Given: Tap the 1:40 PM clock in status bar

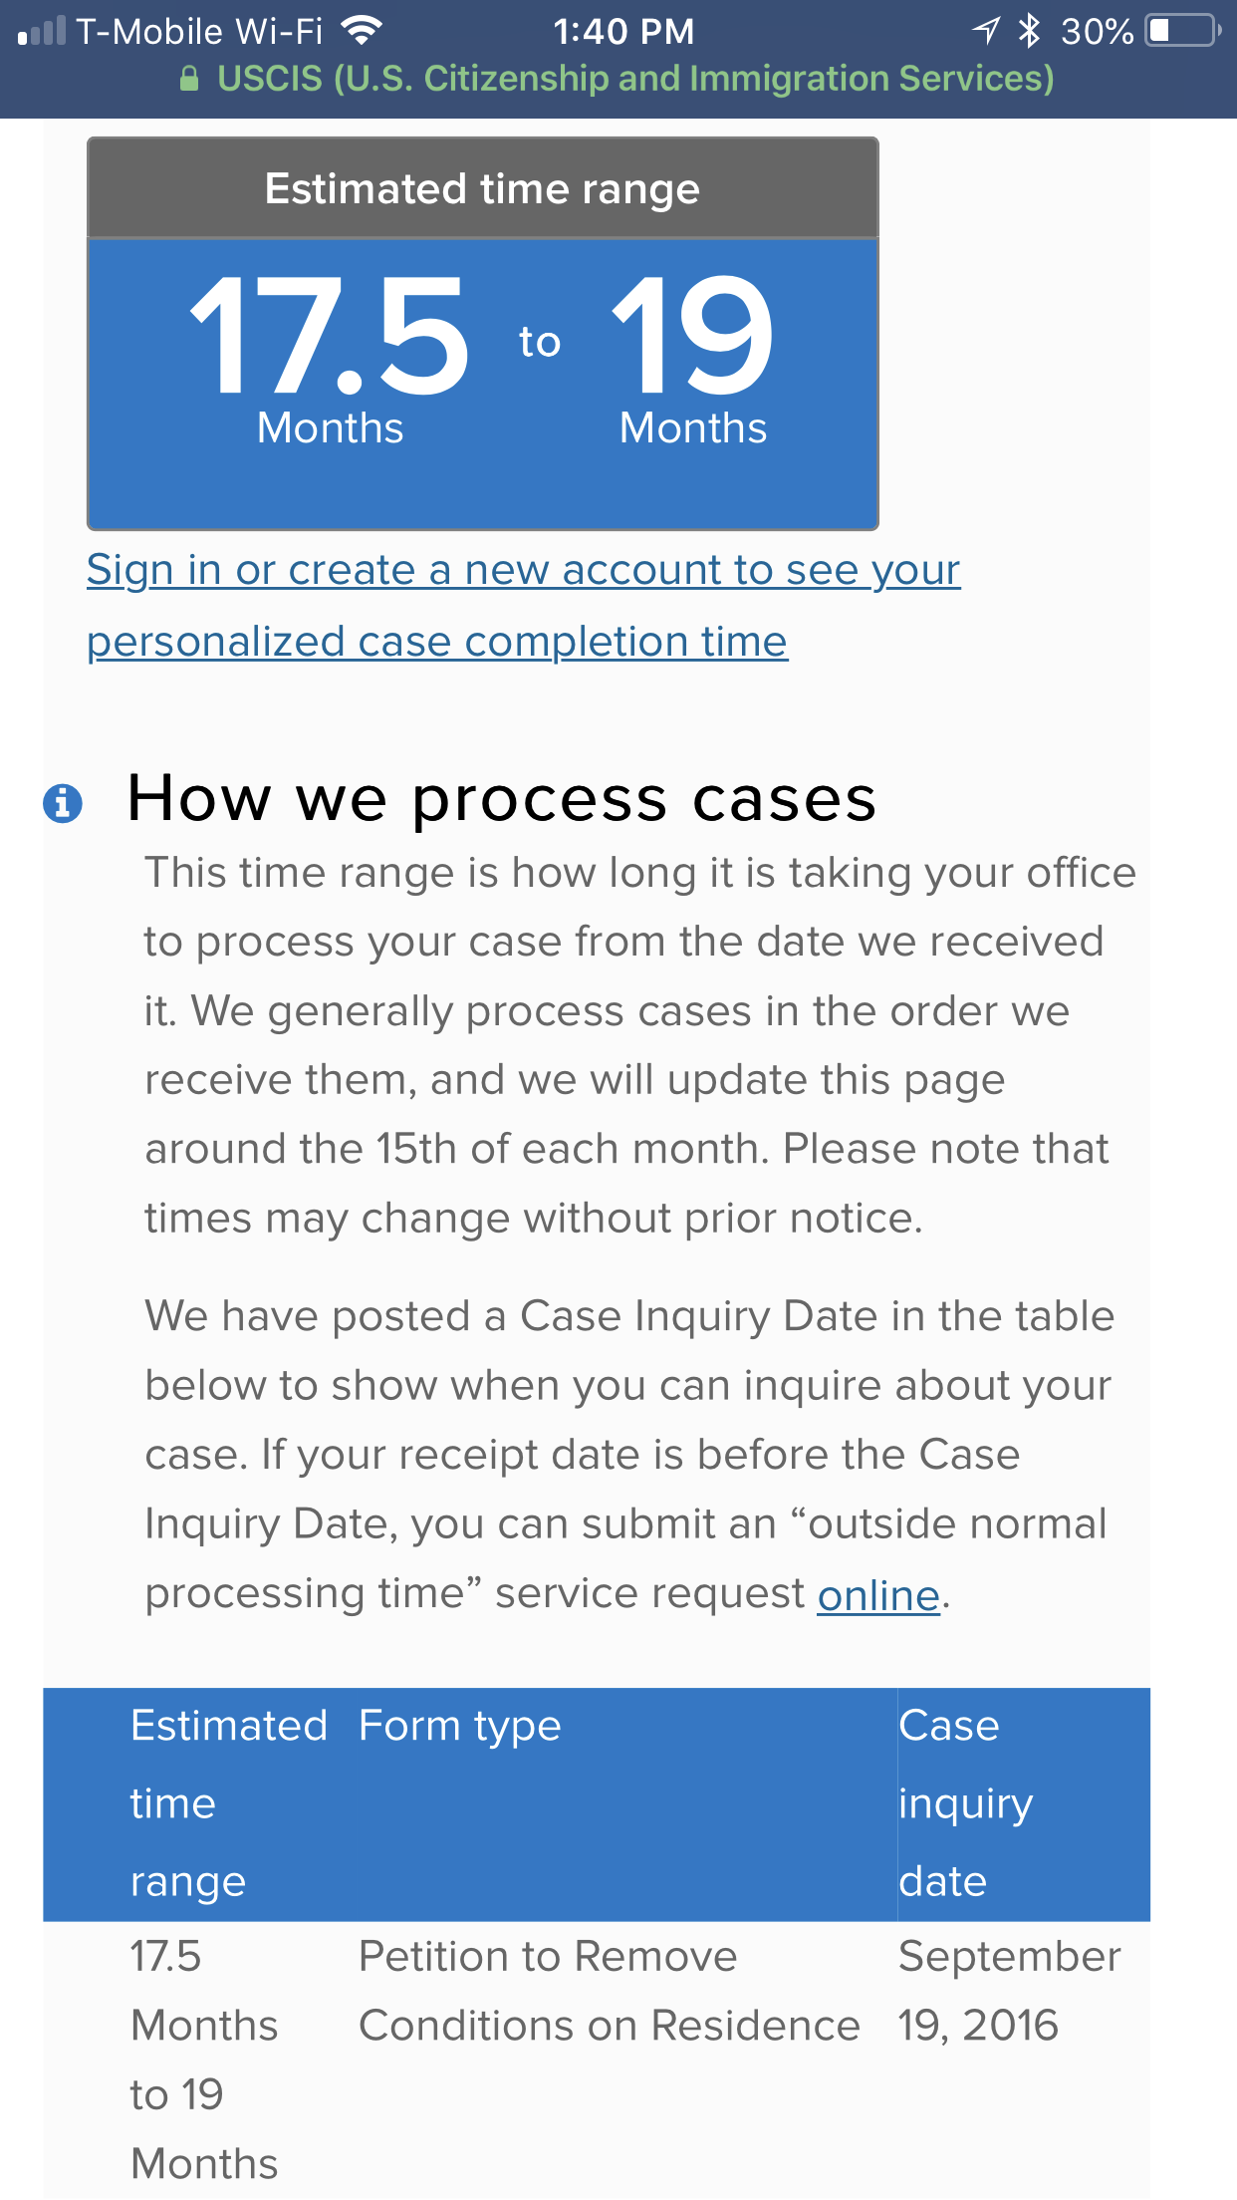Looking at the screenshot, I should click(623, 31).
